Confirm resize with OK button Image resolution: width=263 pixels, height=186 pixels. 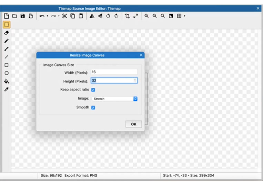pos(134,124)
